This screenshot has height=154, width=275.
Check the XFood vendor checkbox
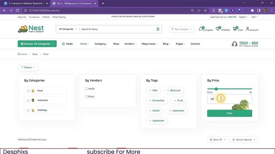(86, 96)
